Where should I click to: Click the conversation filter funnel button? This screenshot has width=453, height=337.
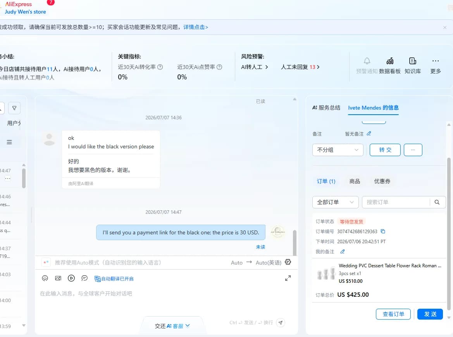pyautogui.click(x=14, y=108)
